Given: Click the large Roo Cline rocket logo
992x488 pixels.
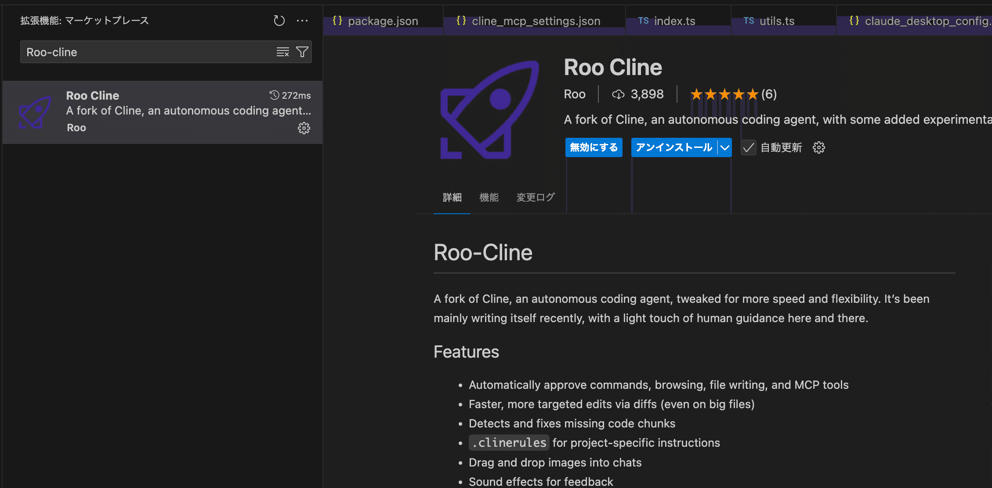Looking at the screenshot, I should click(x=489, y=110).
